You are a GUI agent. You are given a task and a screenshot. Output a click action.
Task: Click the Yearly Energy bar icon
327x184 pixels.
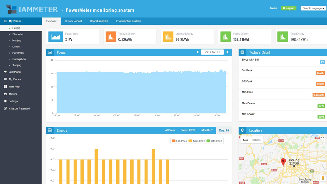pyautogui.click(x=225, y=37)
